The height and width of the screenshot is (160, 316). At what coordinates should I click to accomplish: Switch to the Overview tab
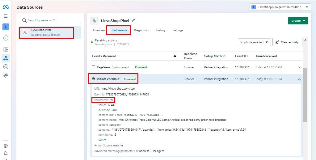tap(99, 30)
